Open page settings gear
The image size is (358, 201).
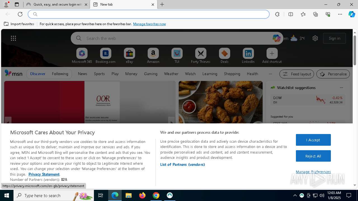click(x=315, y=38)
